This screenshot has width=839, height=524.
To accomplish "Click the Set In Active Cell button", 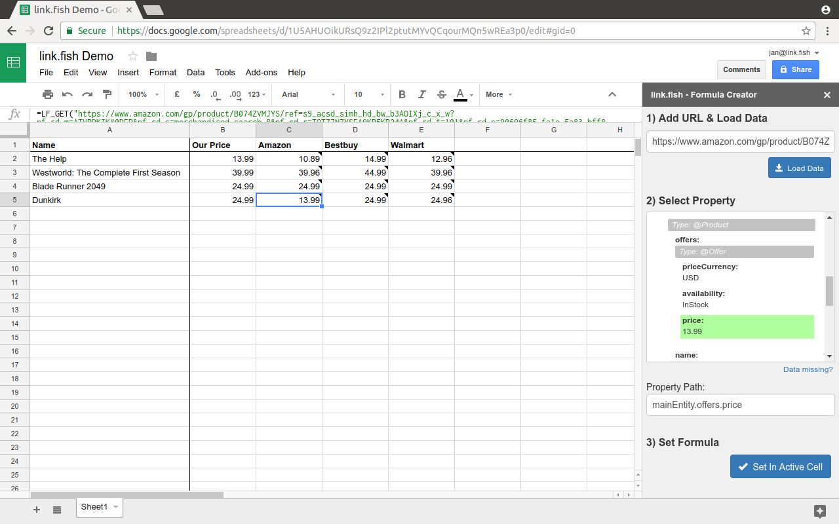I will pos(781,467).
